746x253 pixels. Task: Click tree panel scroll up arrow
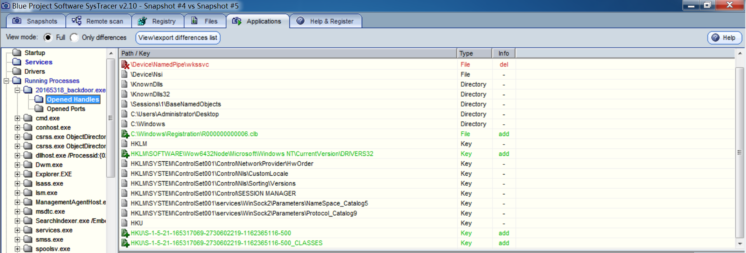point(111,53)
